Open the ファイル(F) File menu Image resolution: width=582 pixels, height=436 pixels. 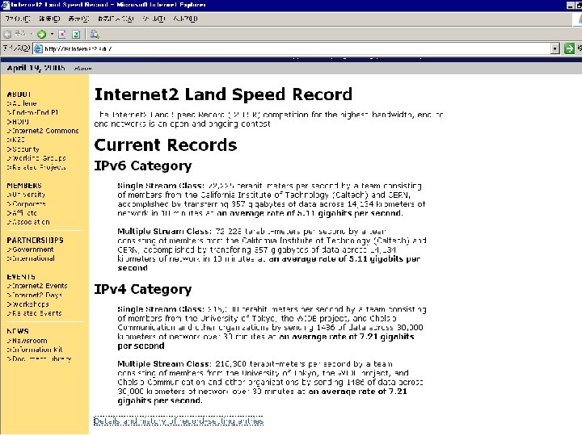[x=18, y=19]
